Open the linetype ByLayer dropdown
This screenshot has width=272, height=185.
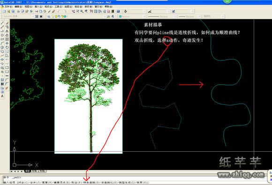coord(162,16)
